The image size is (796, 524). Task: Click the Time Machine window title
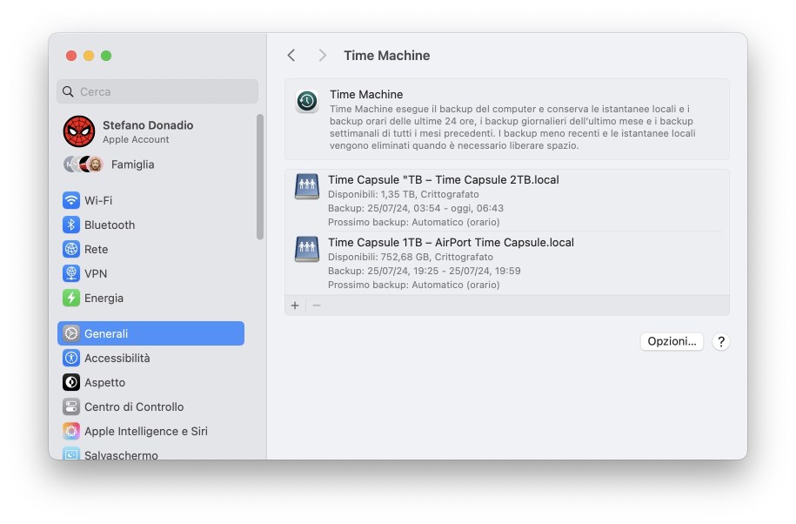tap(387, 56)
